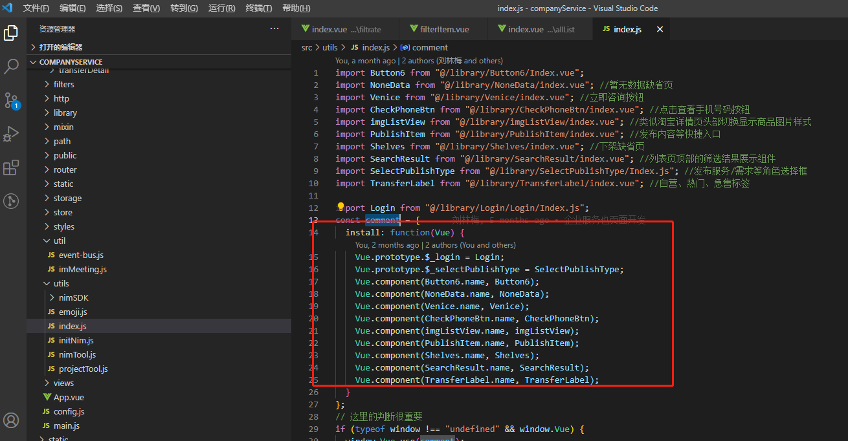Viewport: 848px width, 441px height.
Task: Open the 运行(R) menu
Action: click(221, 8)
